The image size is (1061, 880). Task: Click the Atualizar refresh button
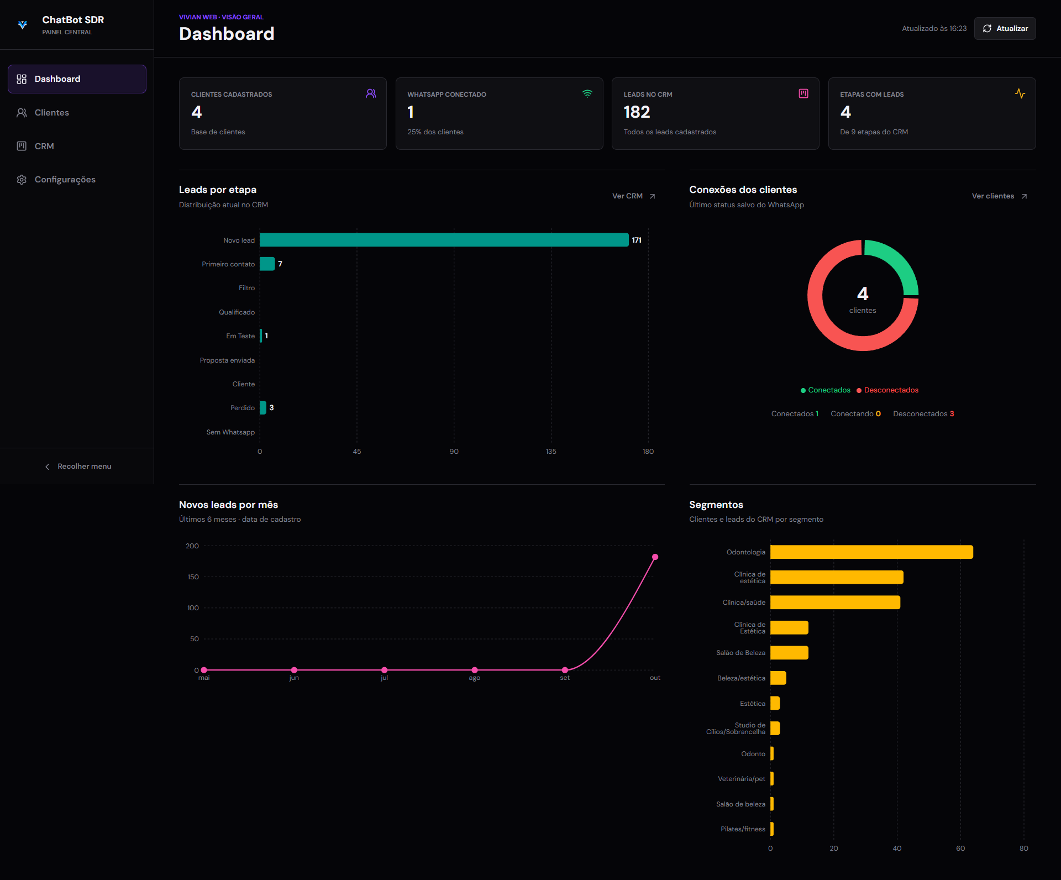pos(1005,29)
